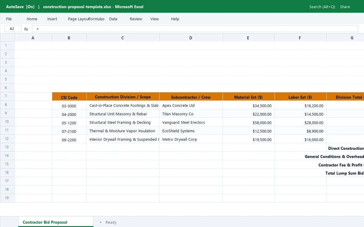Viewport: 364px width, 227px height.
Task: Select Interior Drywall Framing cell
Action: click(123, 139)
